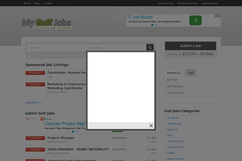The height and width of the screenshot is (161, 242).
Task: Open the Expat category link
Action: point(171,153)
